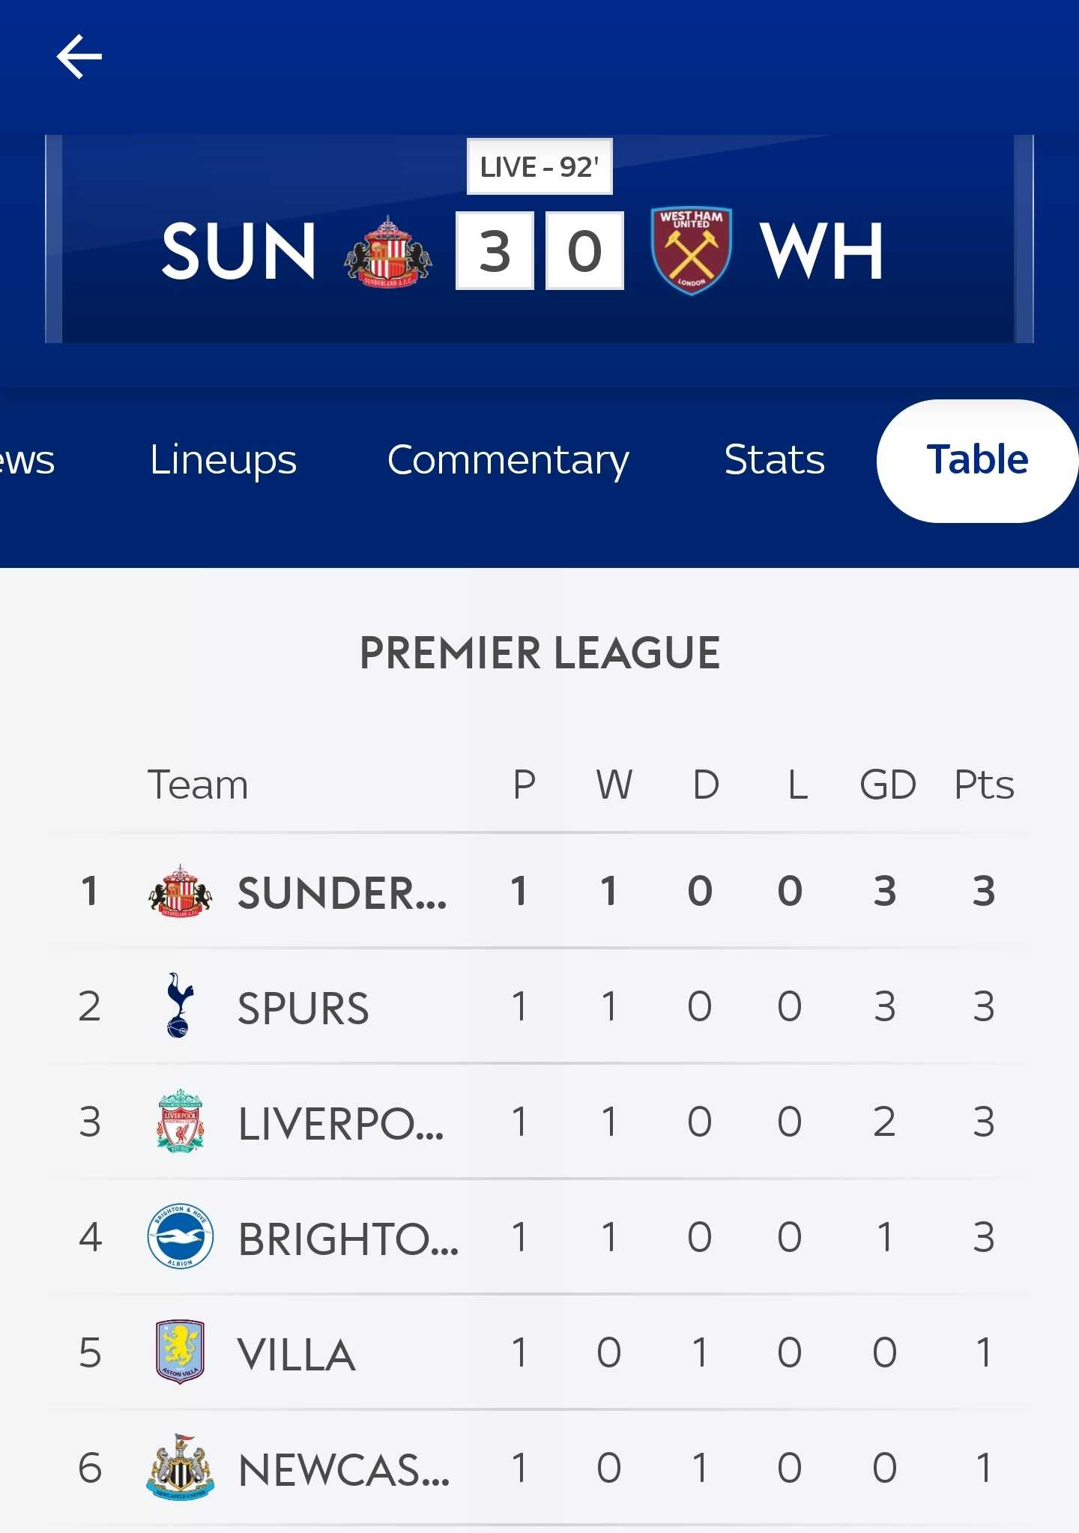The height and width of the screenshot is (1533, 1079).
Task: Open the partially hidden News tab
Action: tap(27, 460)
